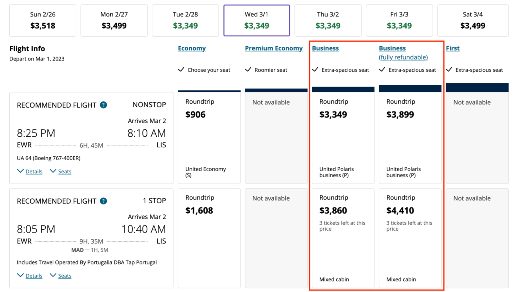This screenshot has width=514, height=292.
Task: Pick the Fri 3/3 date tab
Action: click(x=399, y=21)
